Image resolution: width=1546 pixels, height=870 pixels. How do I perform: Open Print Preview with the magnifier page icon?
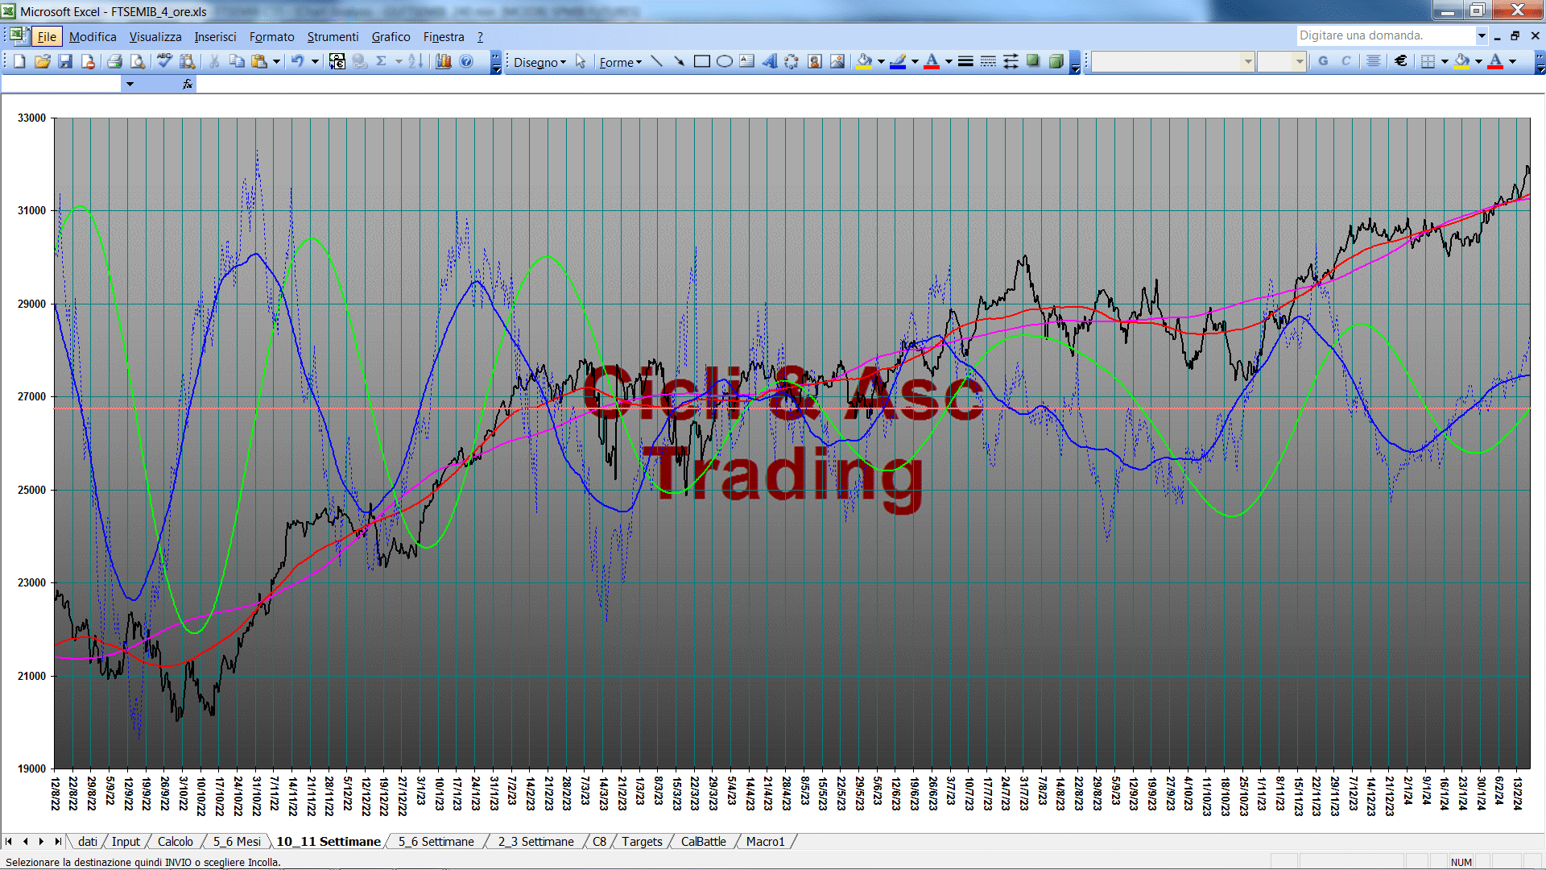(138, 61)
